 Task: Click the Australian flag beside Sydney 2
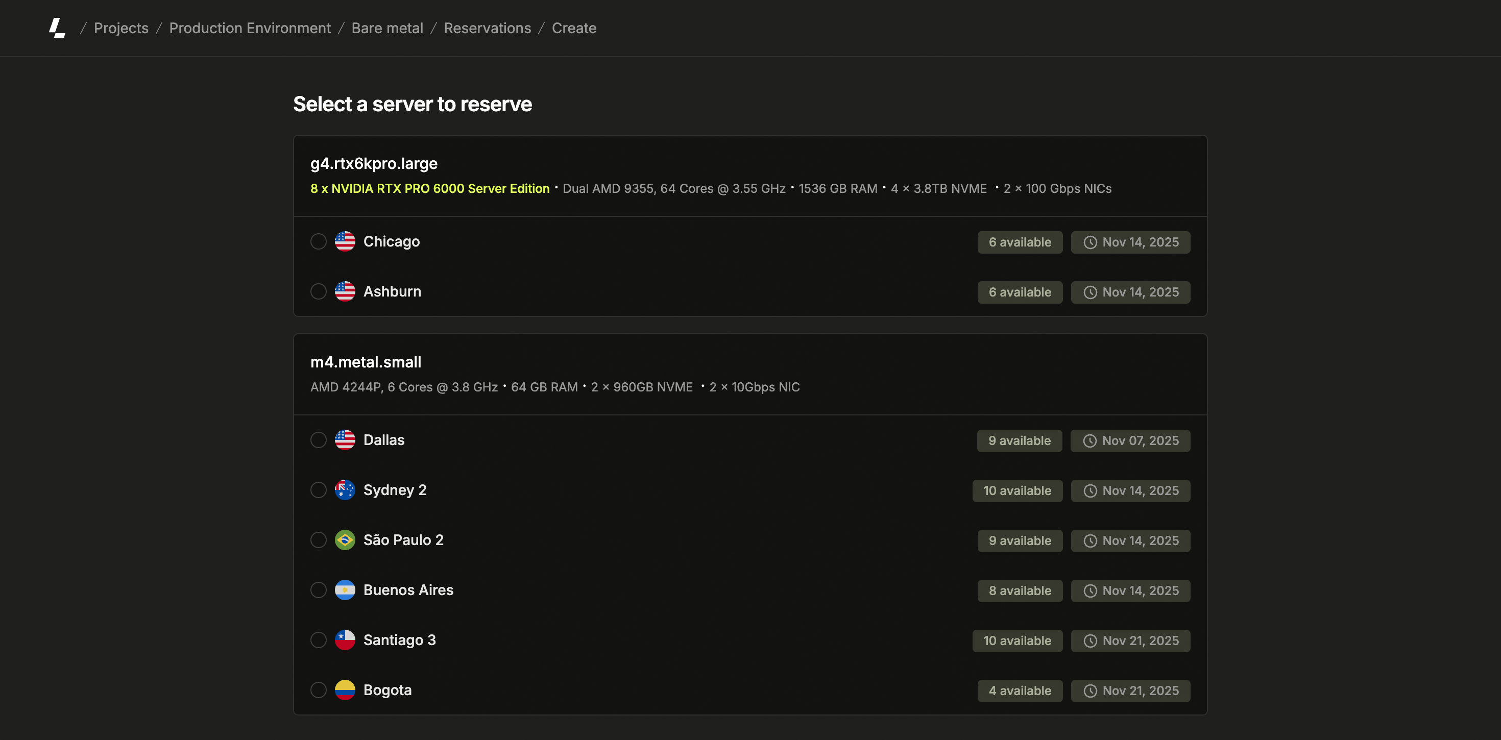click(x=345, y=490)
